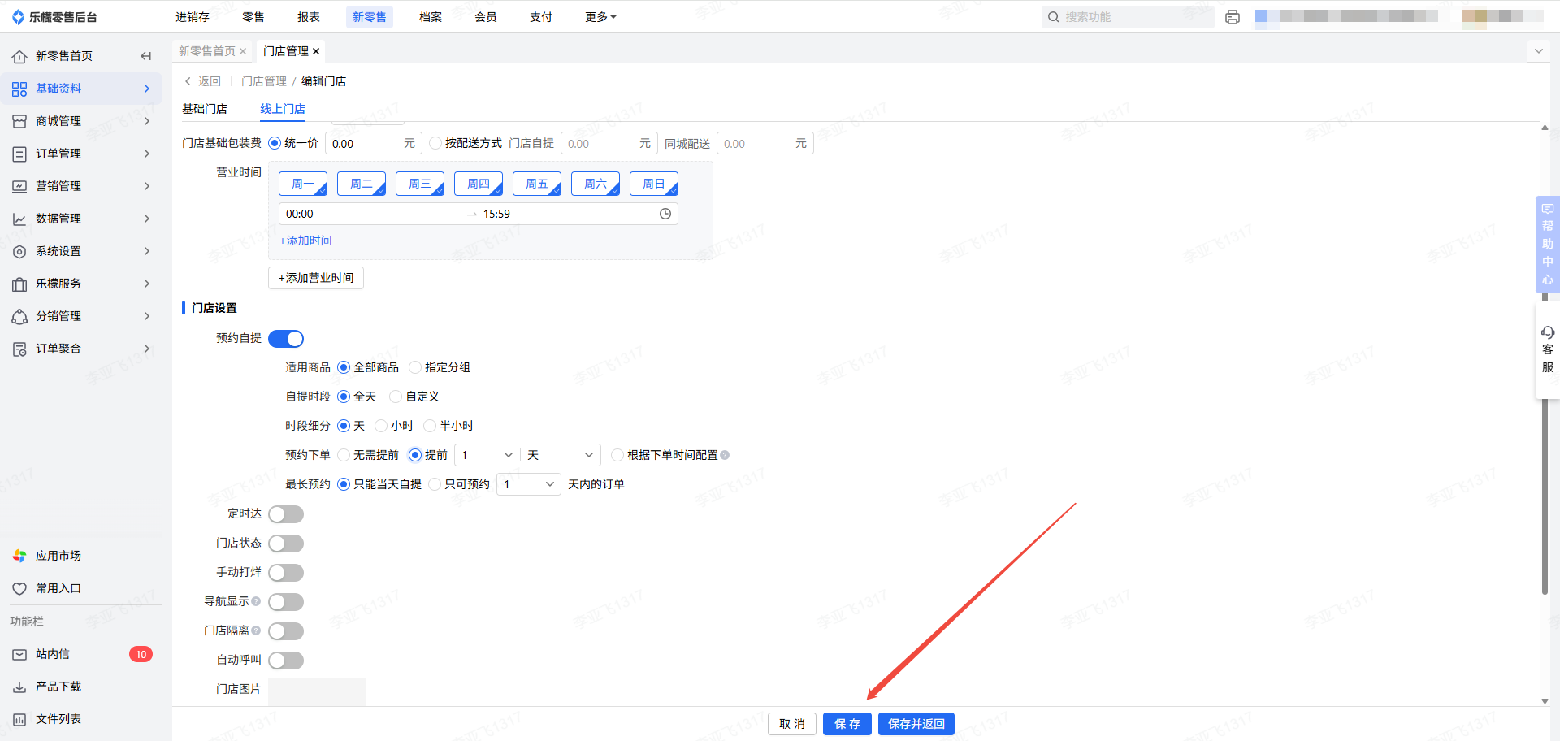Turn off the 预约自提 switch
This screenshot has width=1560, height=741.
coord(286,338)
